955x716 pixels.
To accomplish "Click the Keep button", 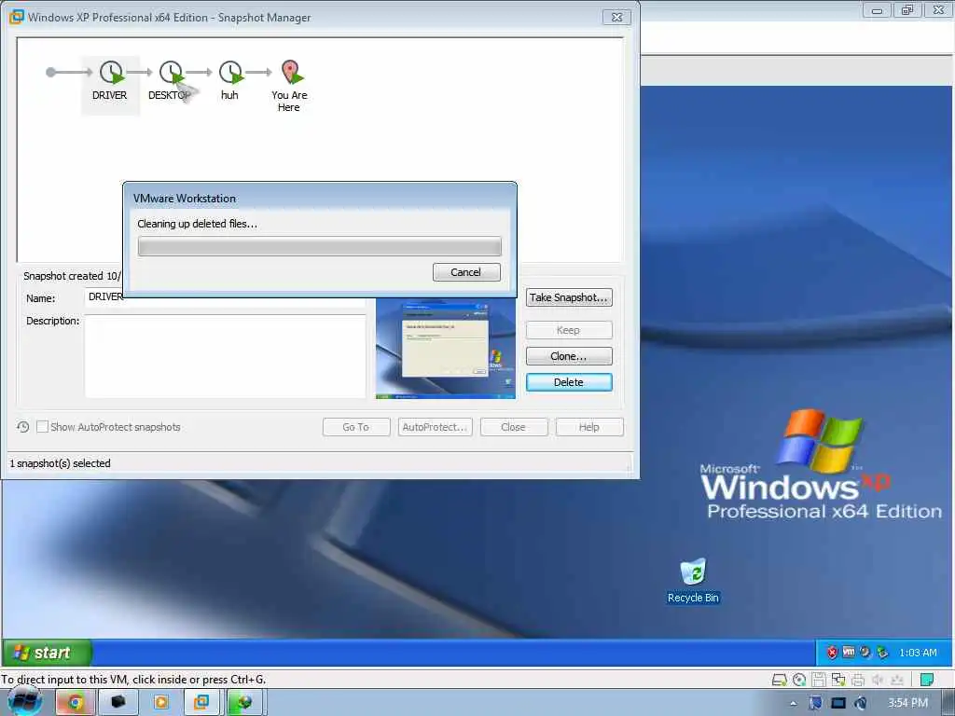I will [569, 330].
